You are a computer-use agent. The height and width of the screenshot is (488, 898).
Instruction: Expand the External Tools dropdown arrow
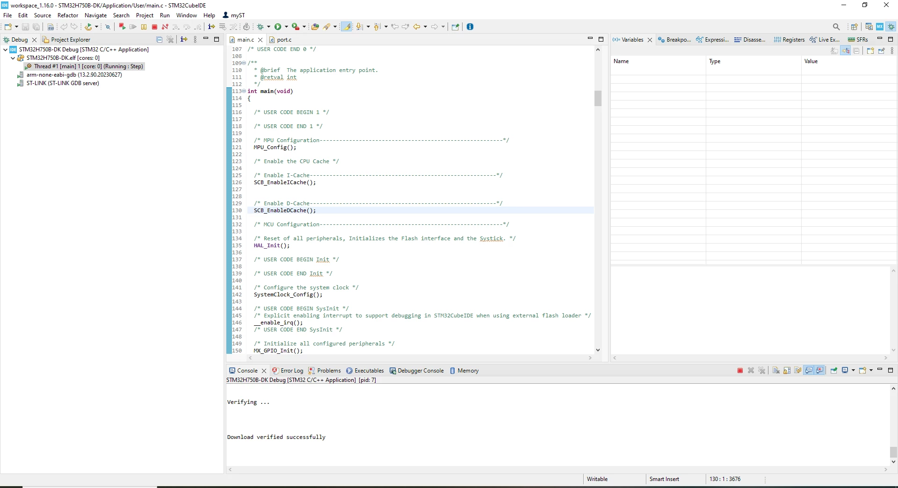[x=304, y=27]
